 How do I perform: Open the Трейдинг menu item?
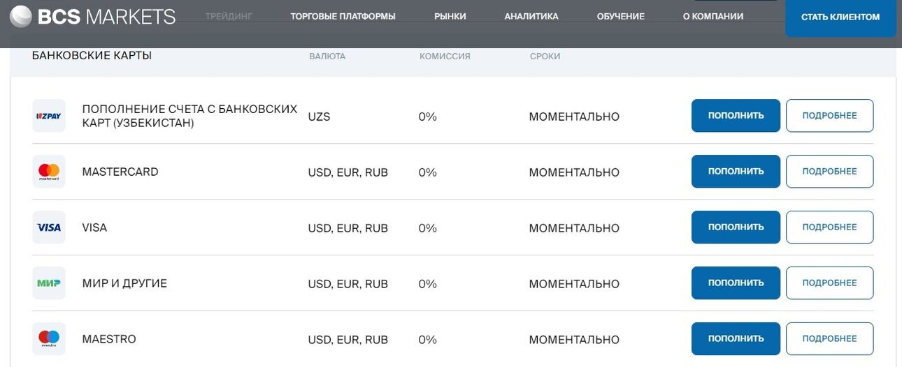[x=229, y=16]
